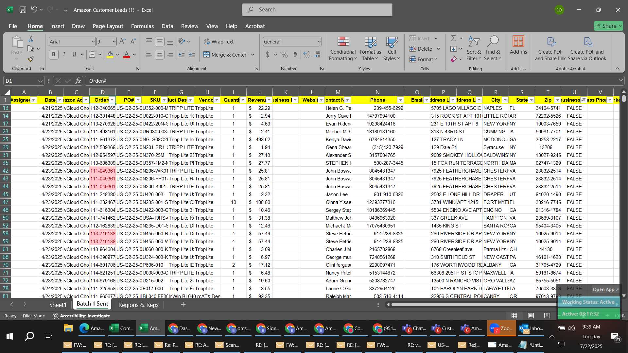This screenshot has width=628, height=353.
Task: Open Cell Styles gallery
Action: coord(392,48)
